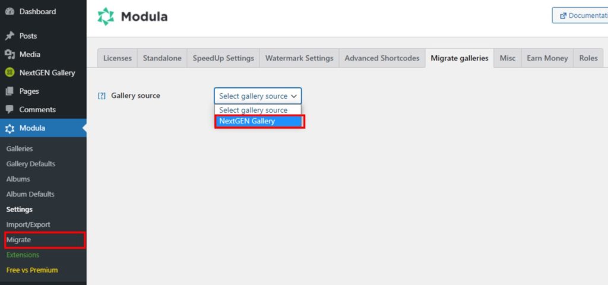Click the Gallery source help [?] icon
The width and height of the screenshot is (608, 285).
[x=102, y=96]
